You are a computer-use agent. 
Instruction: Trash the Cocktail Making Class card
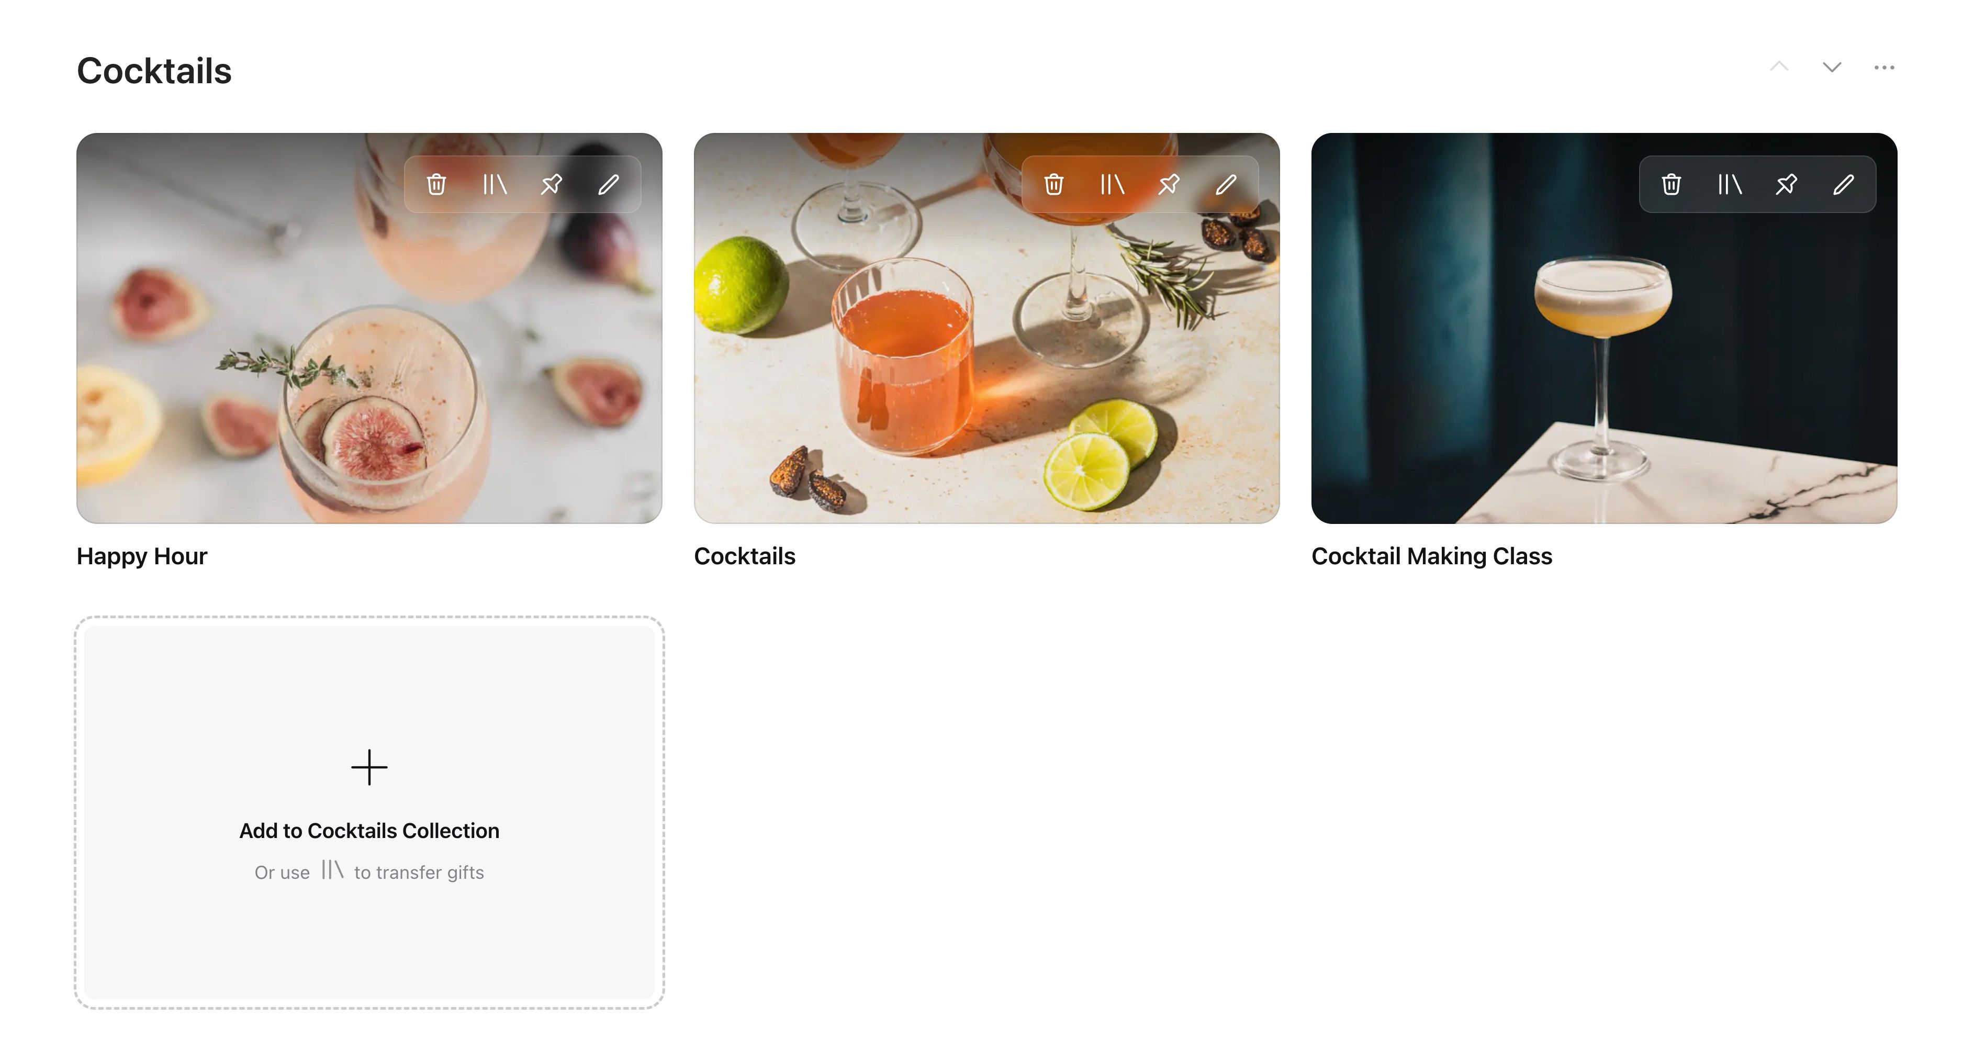pos(1672,184)
